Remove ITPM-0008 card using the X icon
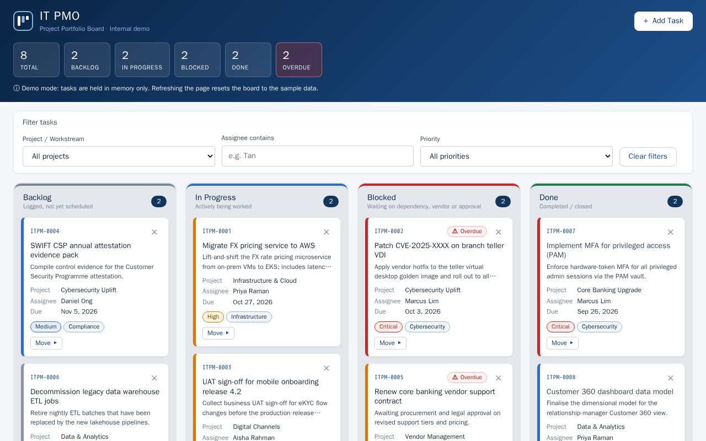The height and width of the screenshot is (441, 706). point(671,378)
